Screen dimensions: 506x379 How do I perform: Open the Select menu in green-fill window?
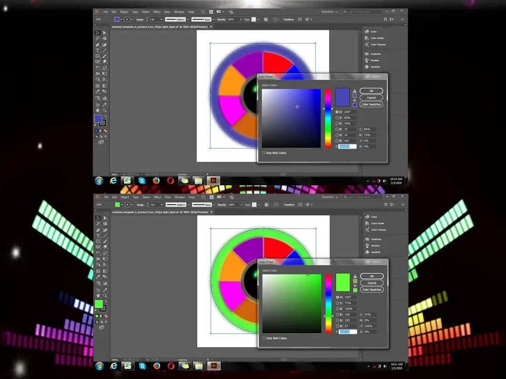pyautogui.click(x=146, y=197)
